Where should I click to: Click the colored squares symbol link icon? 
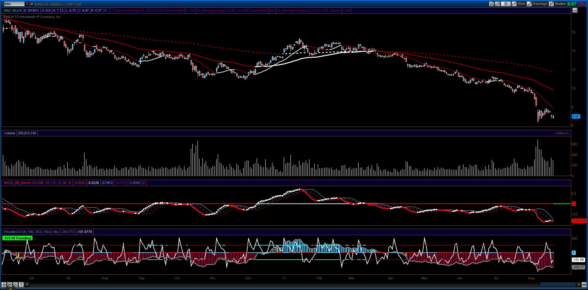[x=32, y=4]
